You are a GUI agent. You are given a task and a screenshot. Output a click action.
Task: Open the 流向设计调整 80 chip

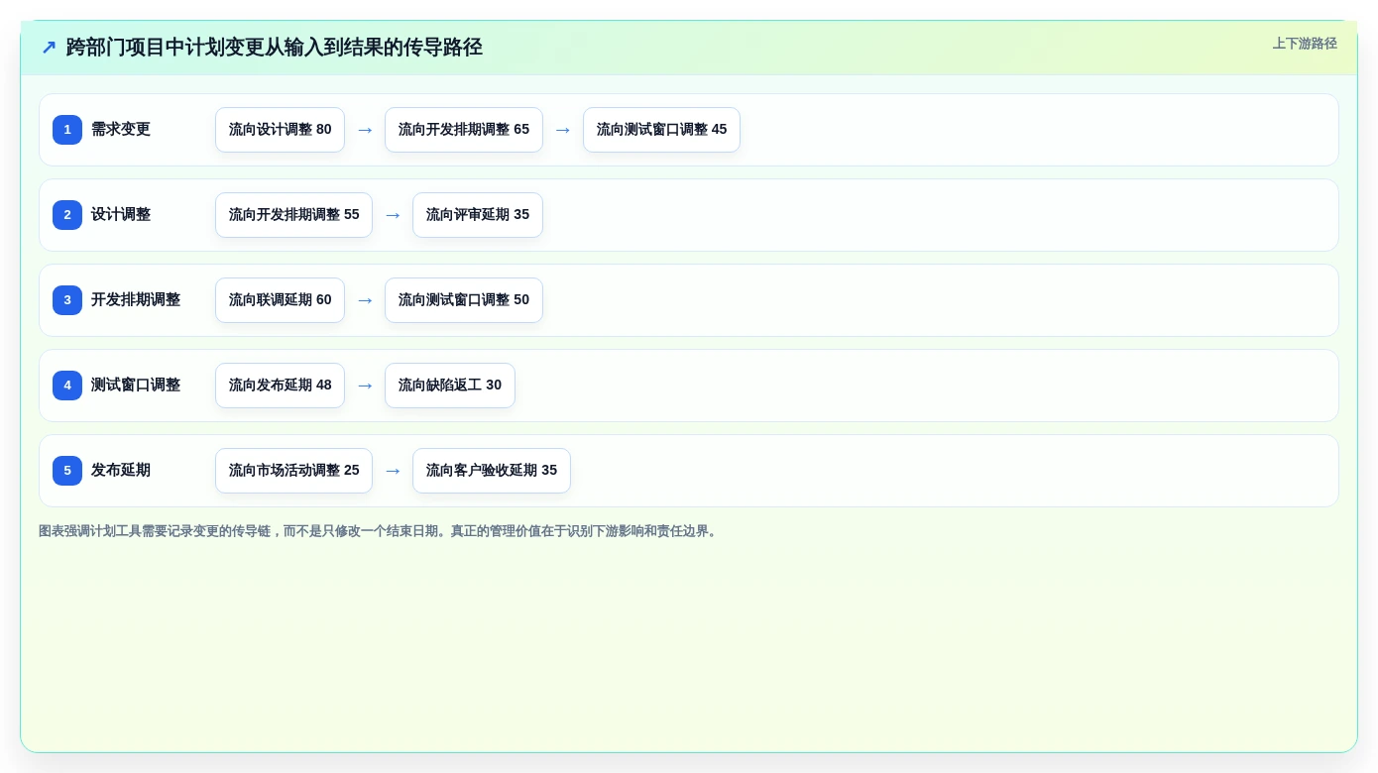[280, 130]
